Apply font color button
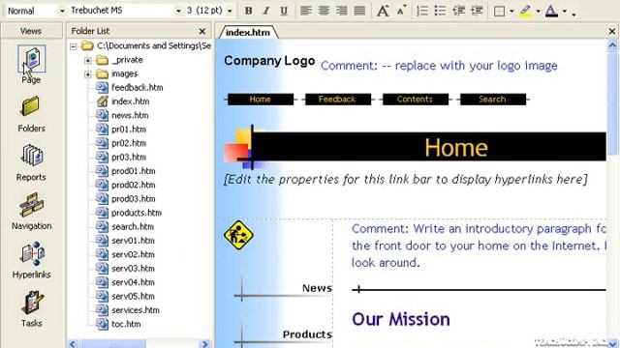This screenshot has width=620, height=348. click(x=551, y=11)
